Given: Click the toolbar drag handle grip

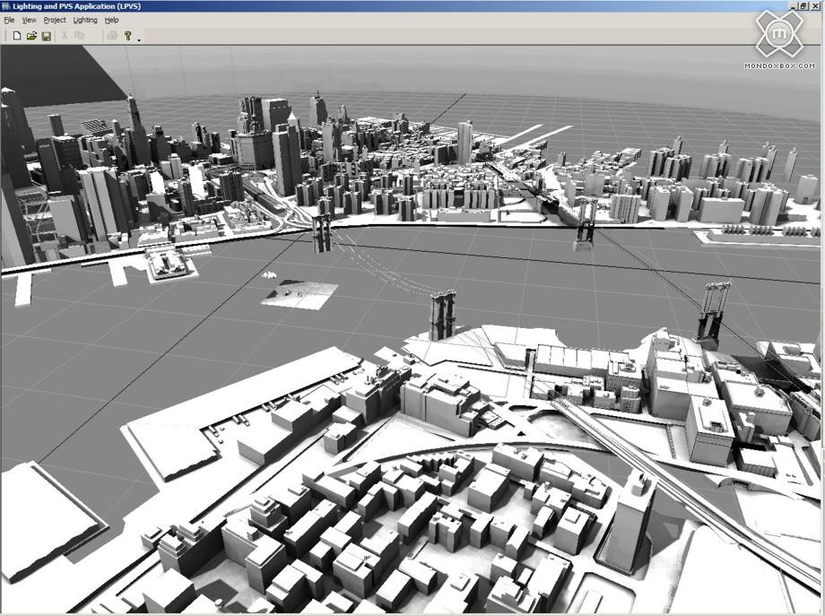Looking at the screenshot, I should click(x=4, y=36).
